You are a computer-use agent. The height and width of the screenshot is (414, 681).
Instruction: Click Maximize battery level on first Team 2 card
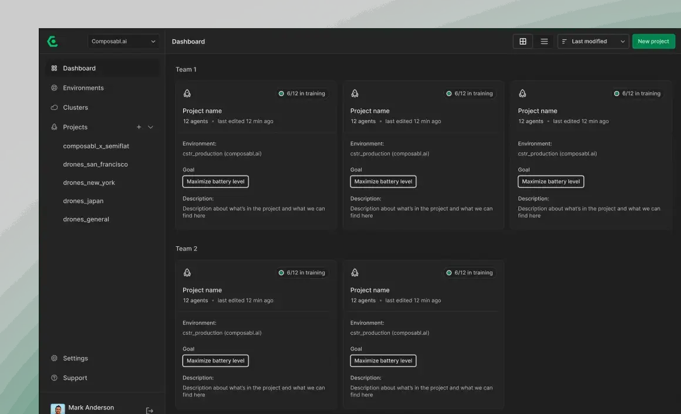pyautogui.click(x=215, y=361)
